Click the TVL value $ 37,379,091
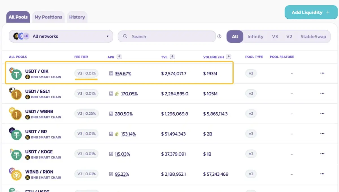The image size is (339, 192). (x=173, y=154)
